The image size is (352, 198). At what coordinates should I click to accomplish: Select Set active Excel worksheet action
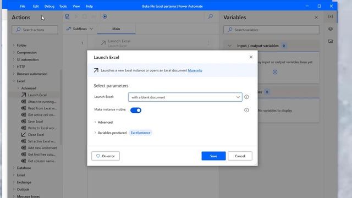(38, 141)
